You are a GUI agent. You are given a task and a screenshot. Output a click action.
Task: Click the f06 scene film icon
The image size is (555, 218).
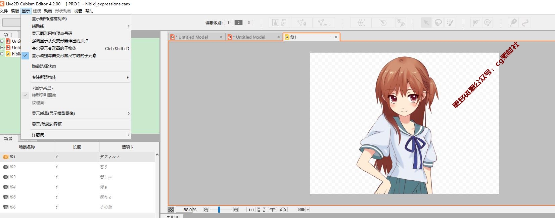pyautogui.click(x=5, y=207)
